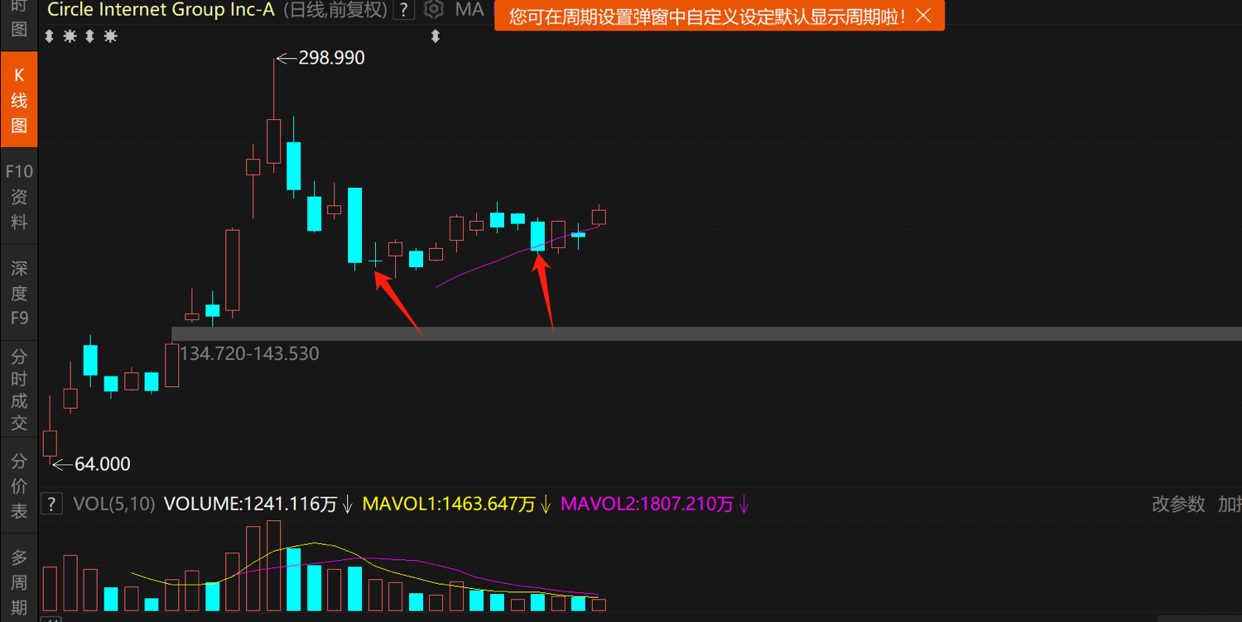
Task: Open the chart settings gear icon
Action: coord(433,10)
